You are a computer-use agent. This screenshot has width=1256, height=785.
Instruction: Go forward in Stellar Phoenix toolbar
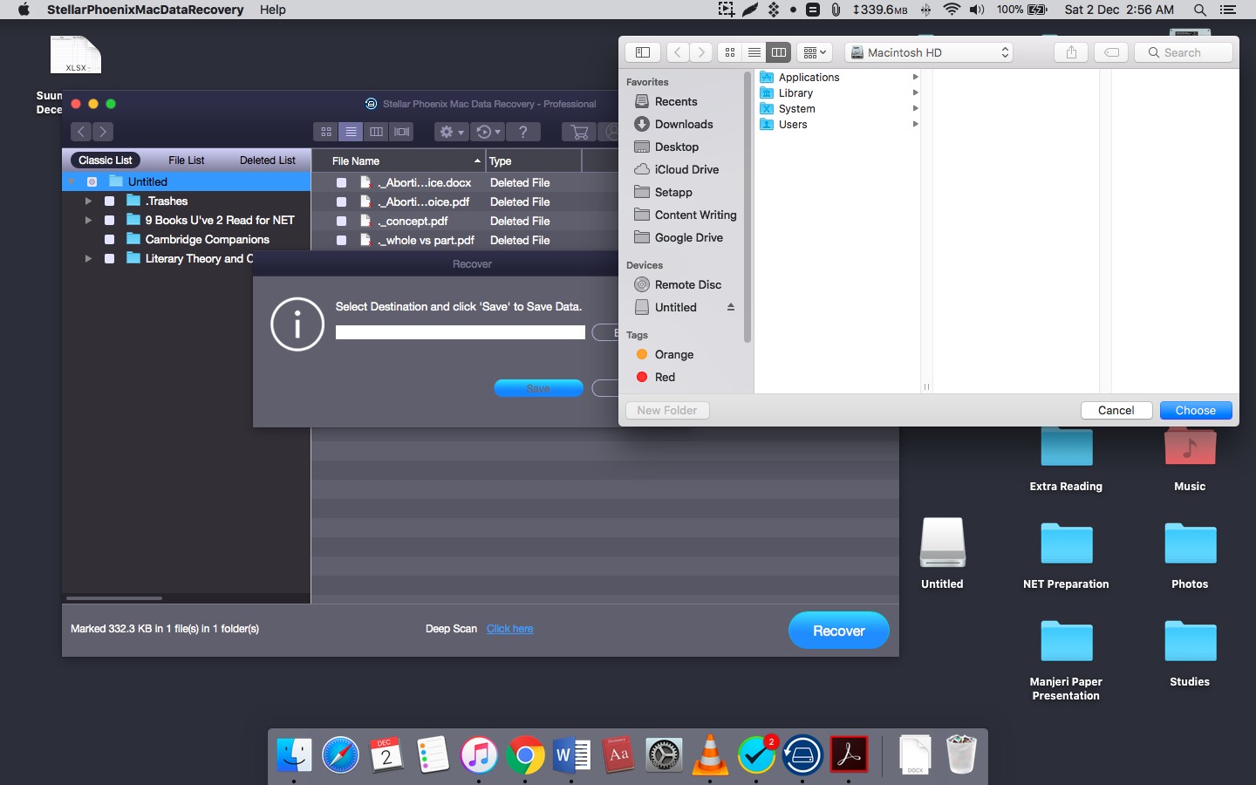click(x=103, y=132)
